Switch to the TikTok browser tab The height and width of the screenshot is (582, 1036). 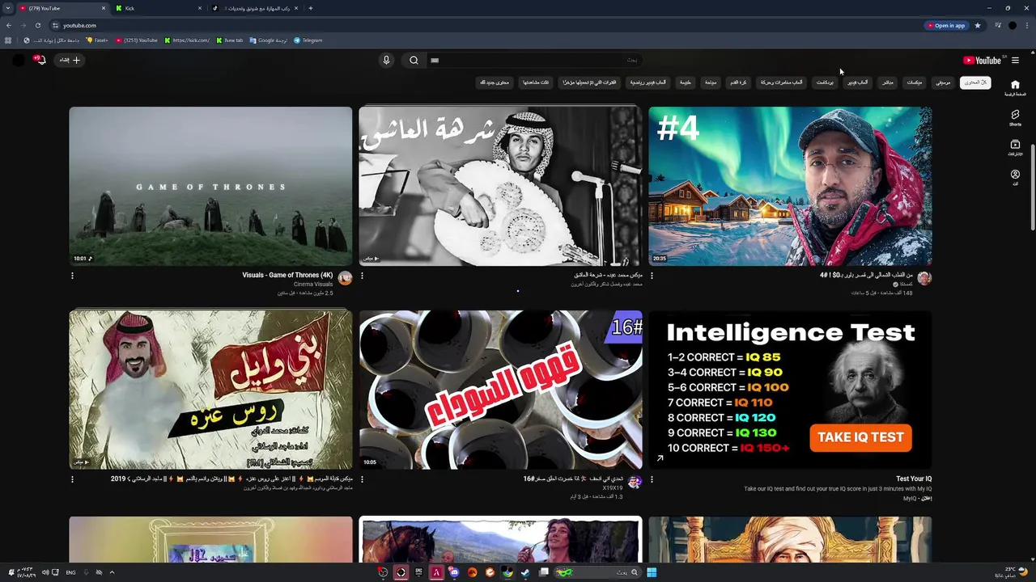255,8
